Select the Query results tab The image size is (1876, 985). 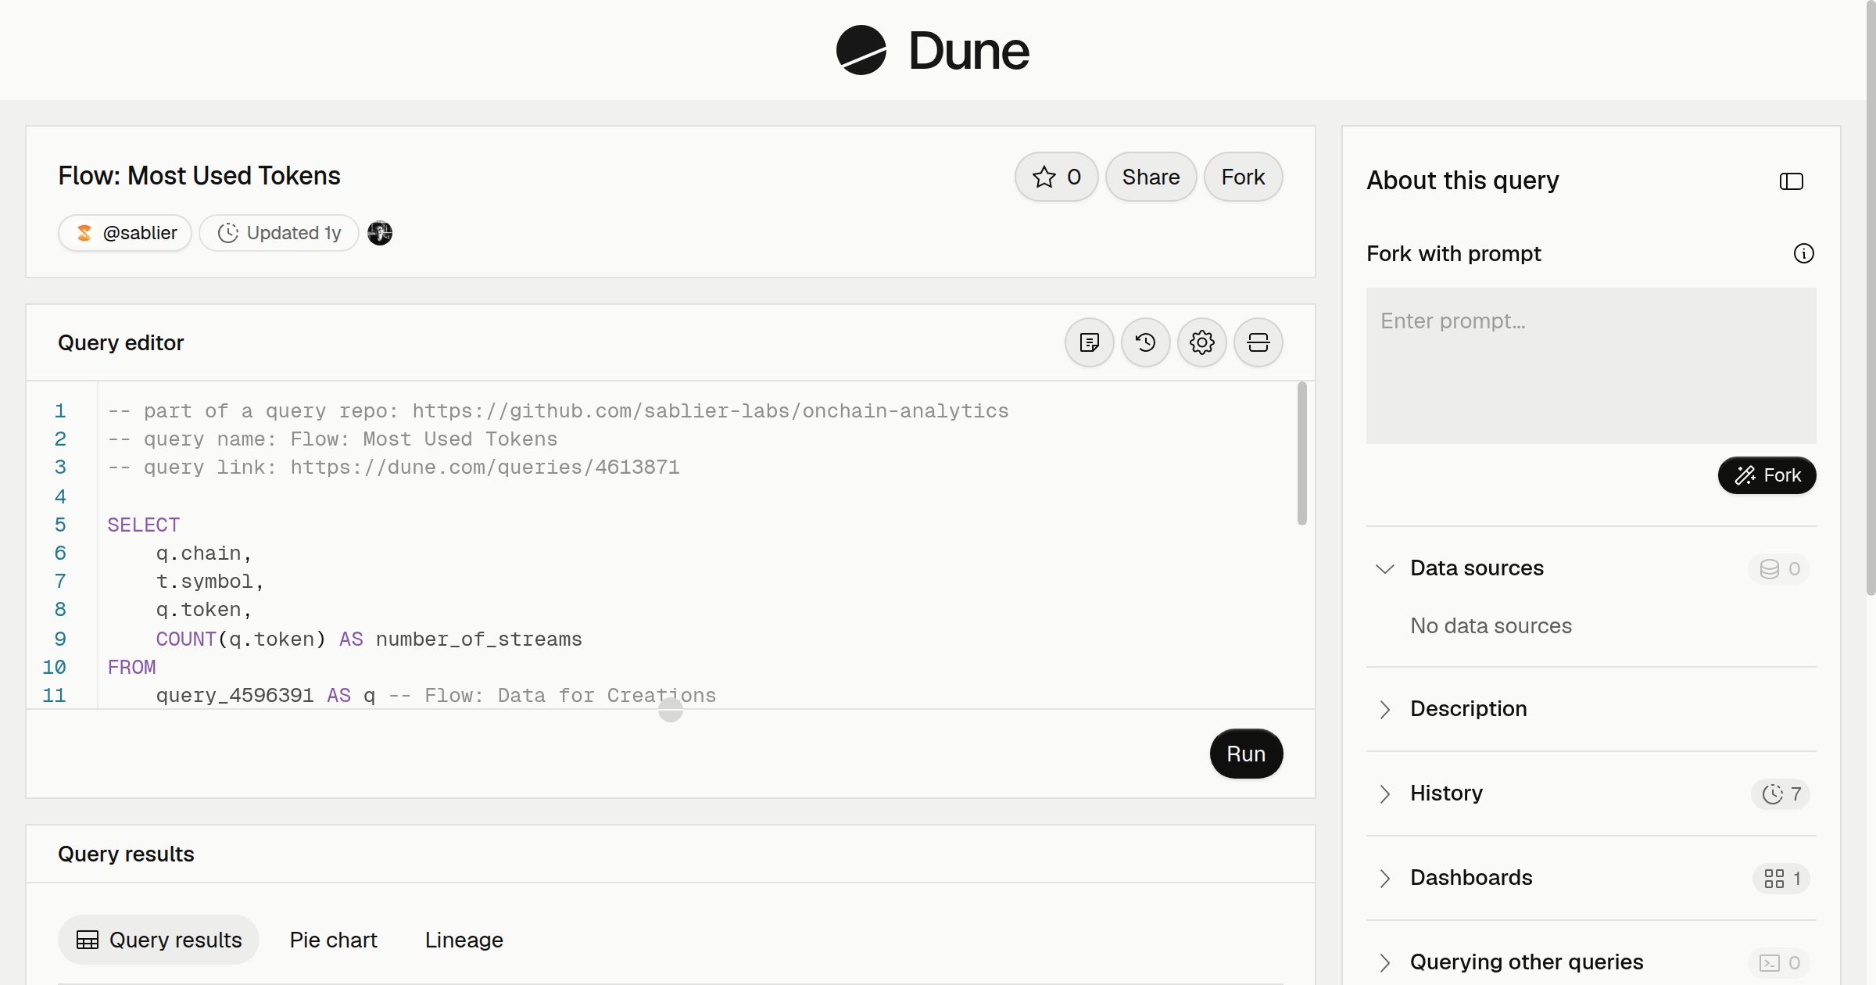pos(159,940)
